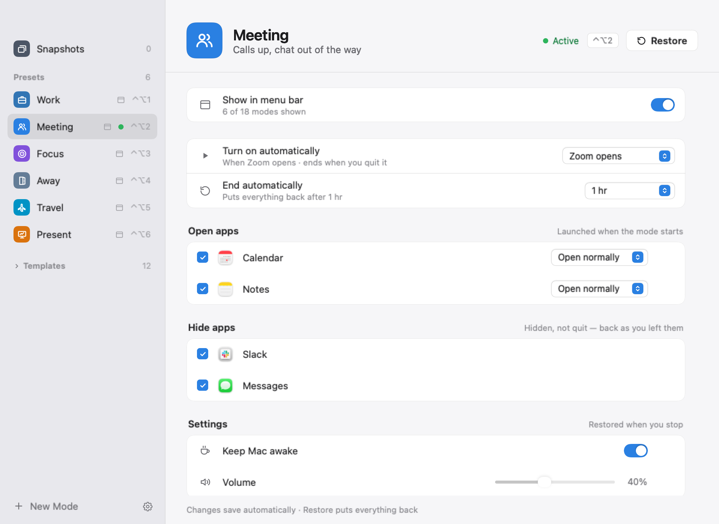Click the Messages app icon
Screen dimensions: 719x524
click(x=225, y=386)
